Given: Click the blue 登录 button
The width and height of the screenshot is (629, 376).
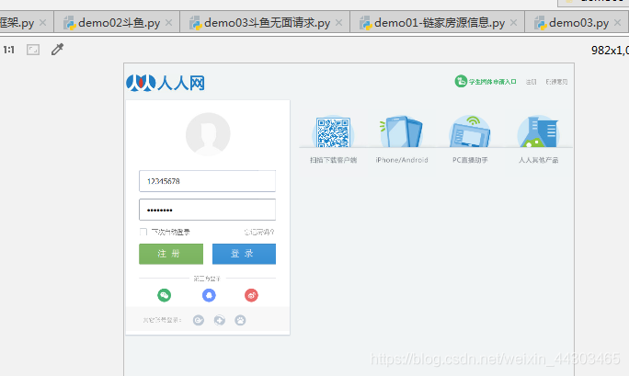Looking at the screenshot, I should (244, 254).
